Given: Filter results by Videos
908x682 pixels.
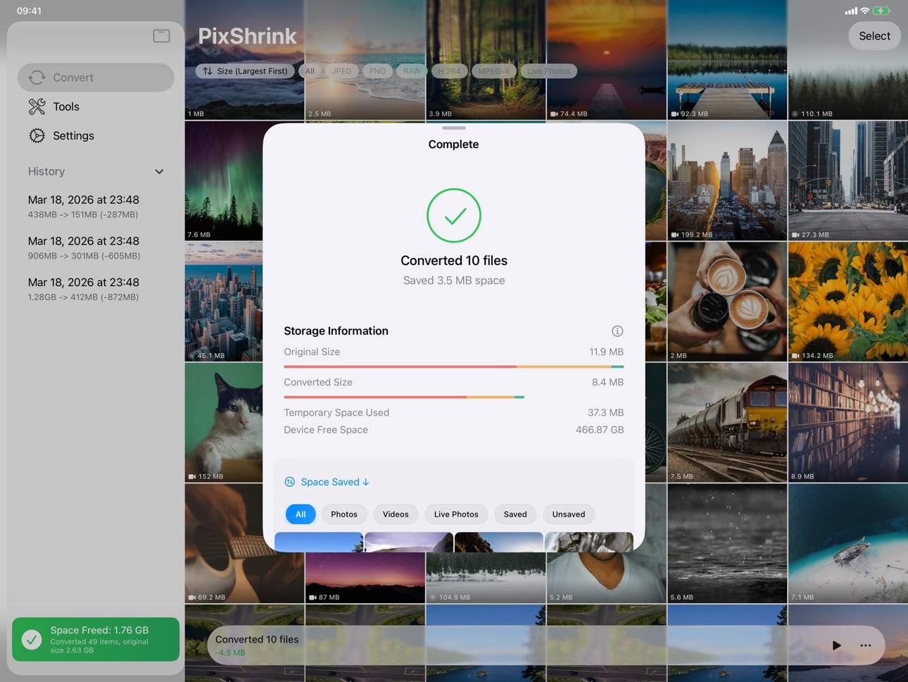Looking at the screenshot, I should [x=396, y=514].
